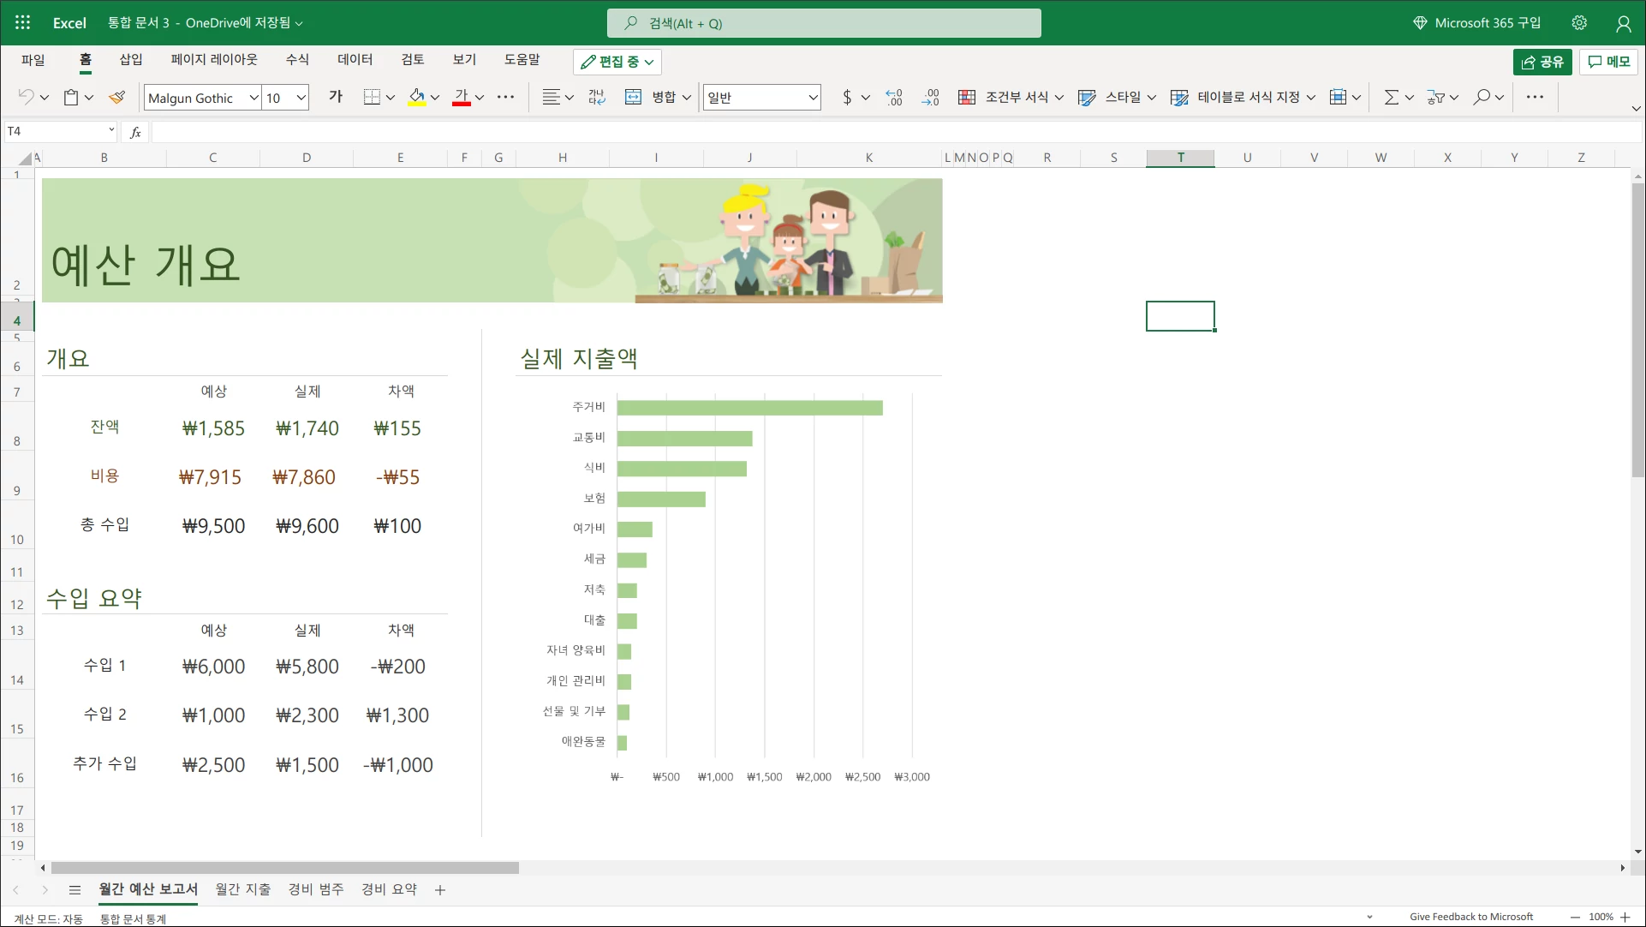Click the 공유 share button

pyautogui.click(x=1542, y=62)
